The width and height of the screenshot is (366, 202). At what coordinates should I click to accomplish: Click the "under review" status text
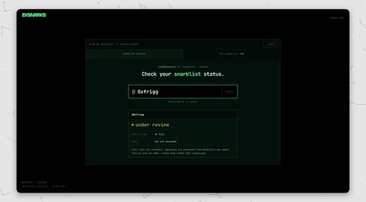152,125
